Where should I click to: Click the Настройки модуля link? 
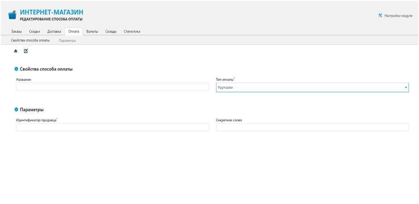pos(398,16)
